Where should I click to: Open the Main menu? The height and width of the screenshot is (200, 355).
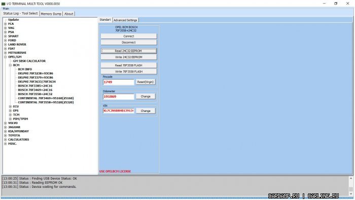pos(6,9)
